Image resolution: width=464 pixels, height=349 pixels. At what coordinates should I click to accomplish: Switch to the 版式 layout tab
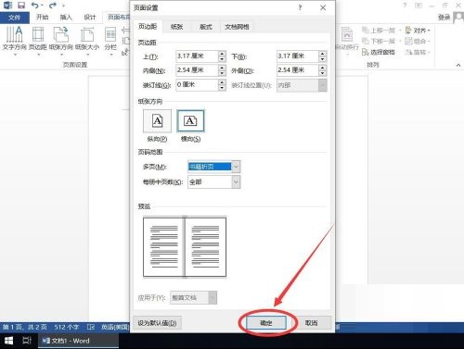(206, 27)
